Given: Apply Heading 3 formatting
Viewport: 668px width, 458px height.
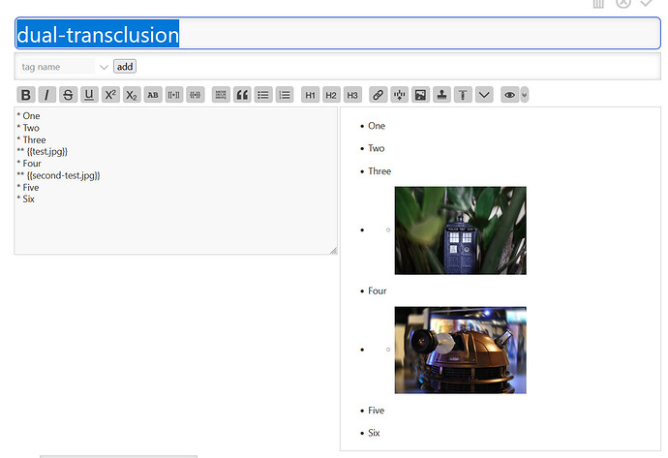Looking at the screenshot, I should (352, 95).
